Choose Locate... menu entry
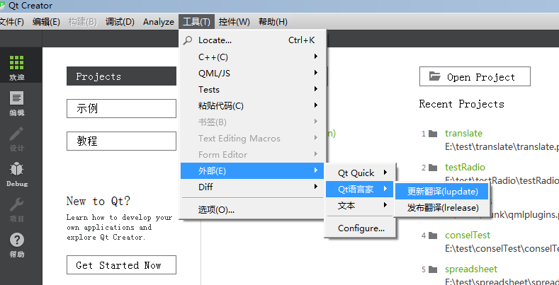 coord(253,40)
